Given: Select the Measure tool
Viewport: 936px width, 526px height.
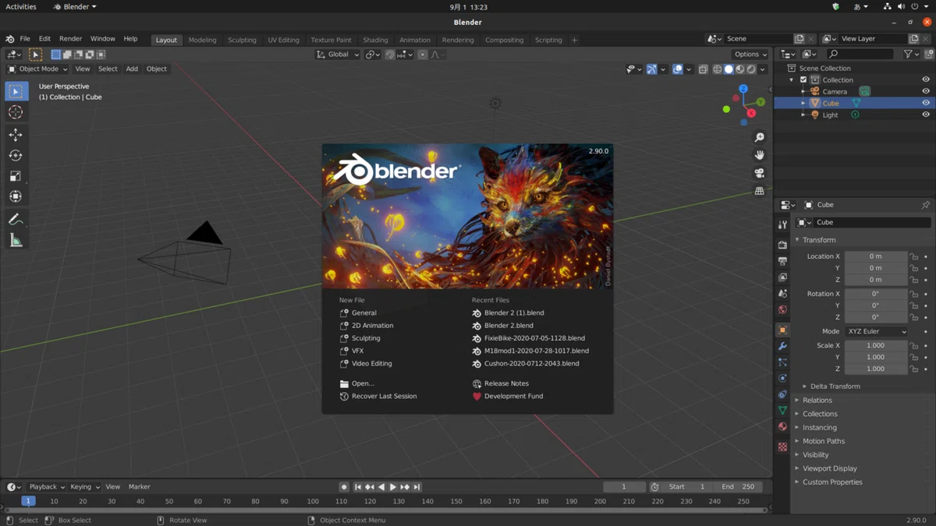Looking at the screenshot, I should [16, 241].
